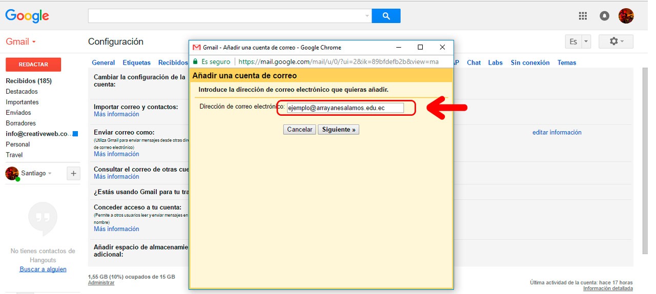Click the popup's URL address bar
This screenshot has height=294, width=656.
[338, 61]
